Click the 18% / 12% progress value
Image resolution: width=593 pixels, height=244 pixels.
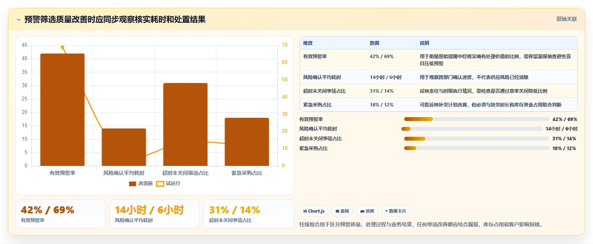[x=564, y=149]
